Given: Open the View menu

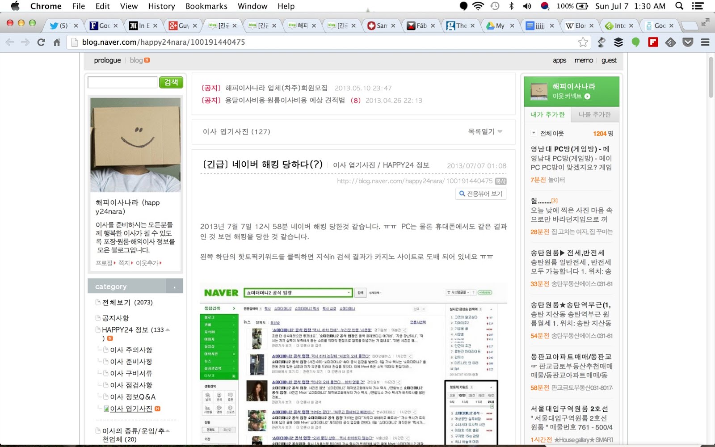Looking at the screenshot, I should 129,6.
